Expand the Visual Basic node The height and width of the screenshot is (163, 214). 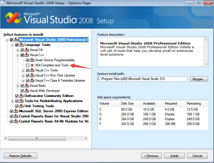[x=18, y=86]
